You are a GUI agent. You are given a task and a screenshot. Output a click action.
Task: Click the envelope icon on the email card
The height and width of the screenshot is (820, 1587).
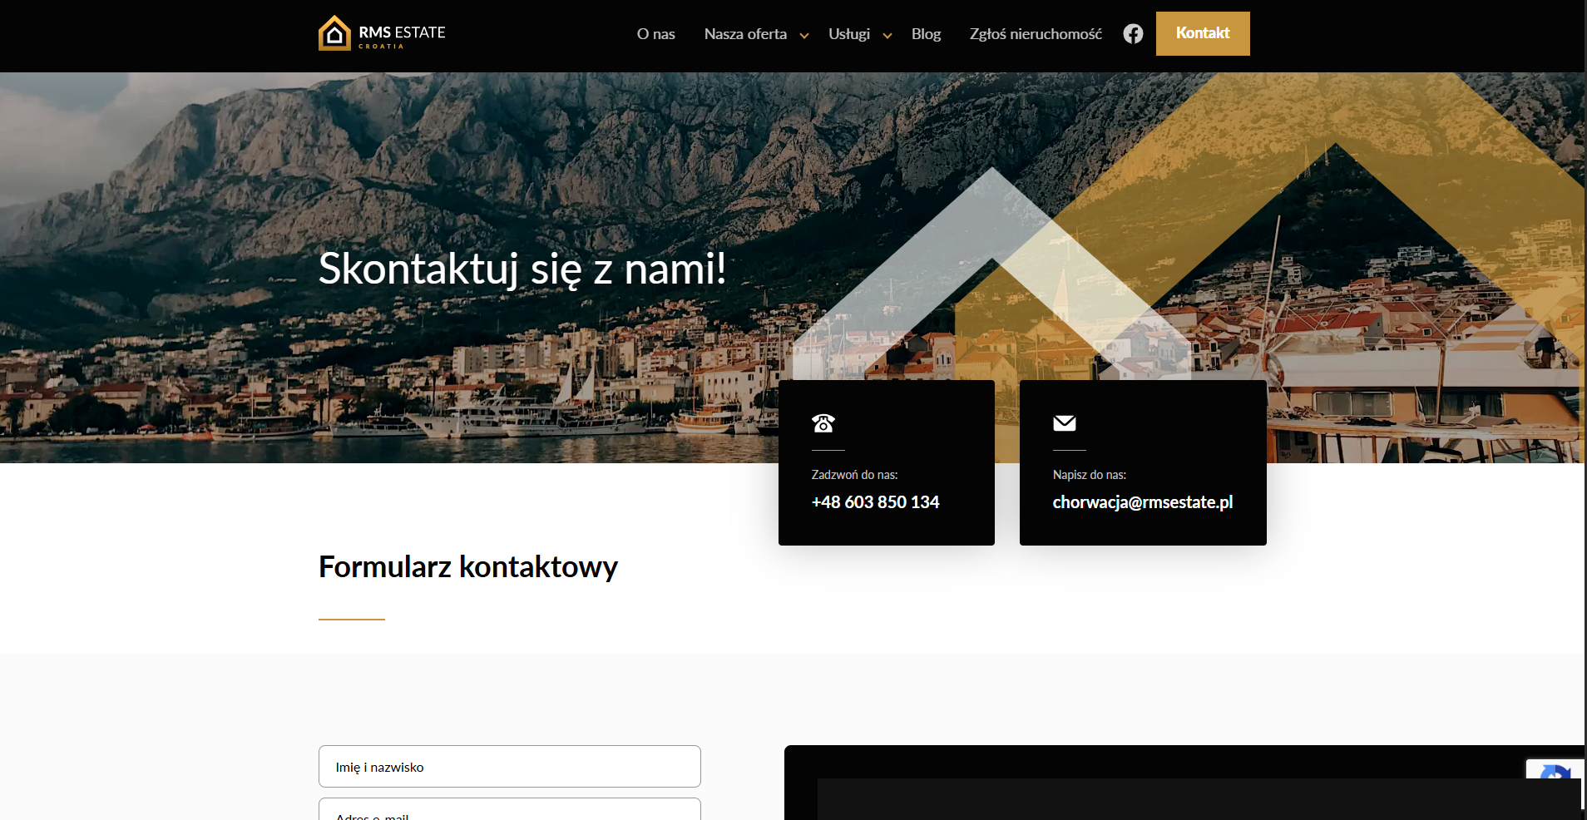tap(1065, 423)
